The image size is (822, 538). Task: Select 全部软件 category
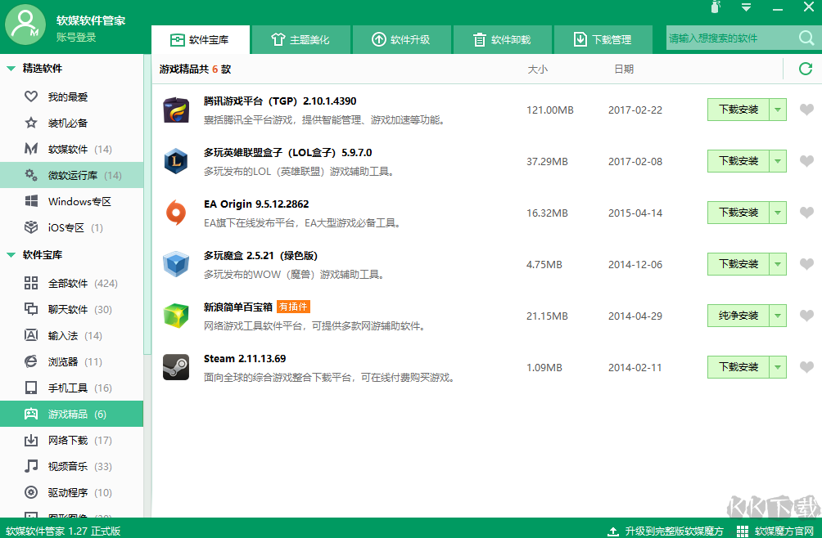pyautogui.click(x=71, y=283)
